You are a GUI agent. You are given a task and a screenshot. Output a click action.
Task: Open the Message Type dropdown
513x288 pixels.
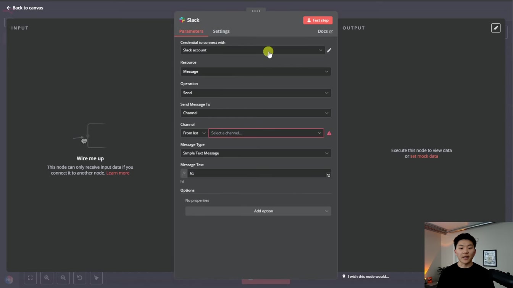(x=256, y=153)
